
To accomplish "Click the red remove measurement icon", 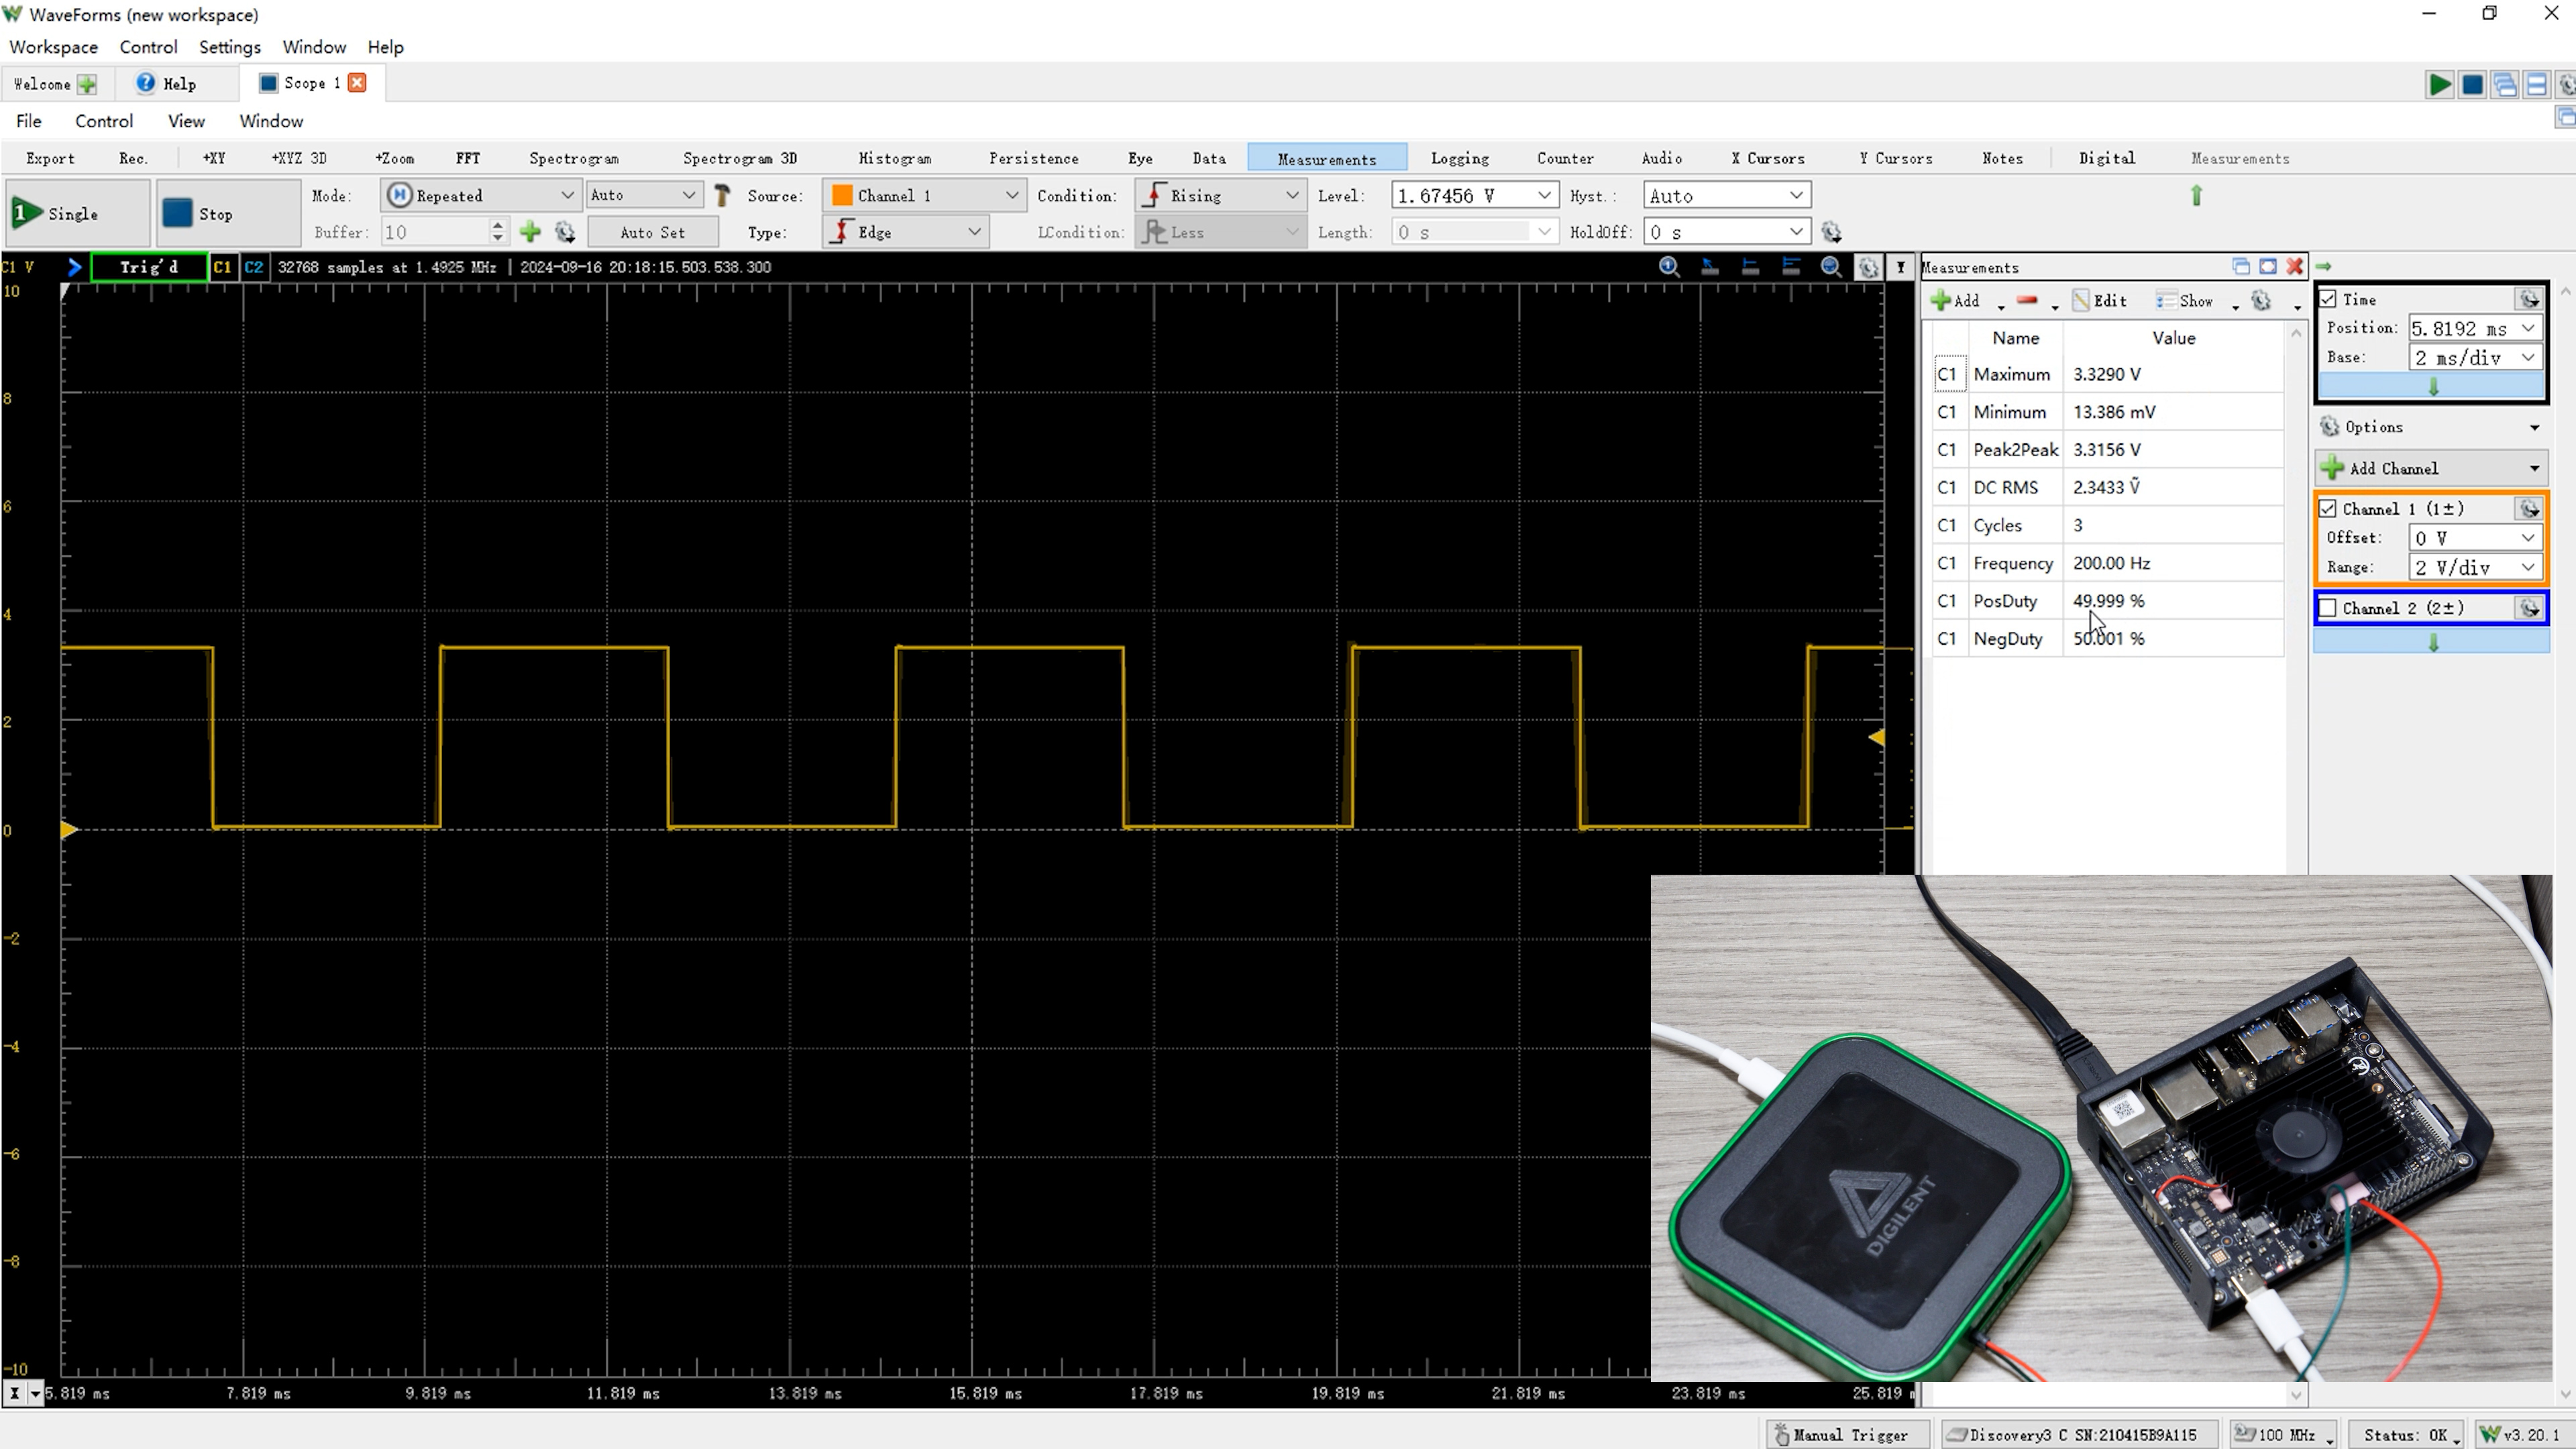I will (2027, 301).
